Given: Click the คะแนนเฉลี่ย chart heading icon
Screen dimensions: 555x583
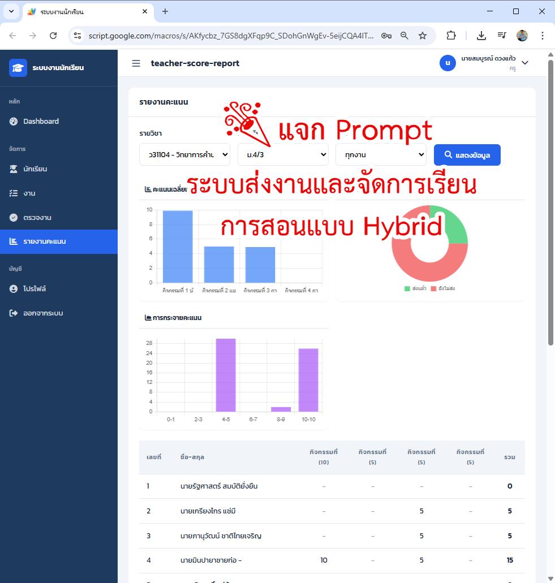Looking at the screenshot, I should click(x=148, y=189).
